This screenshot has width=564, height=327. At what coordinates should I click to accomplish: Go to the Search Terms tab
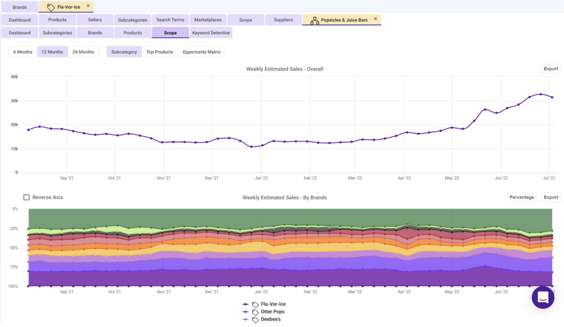coord(170,20)
